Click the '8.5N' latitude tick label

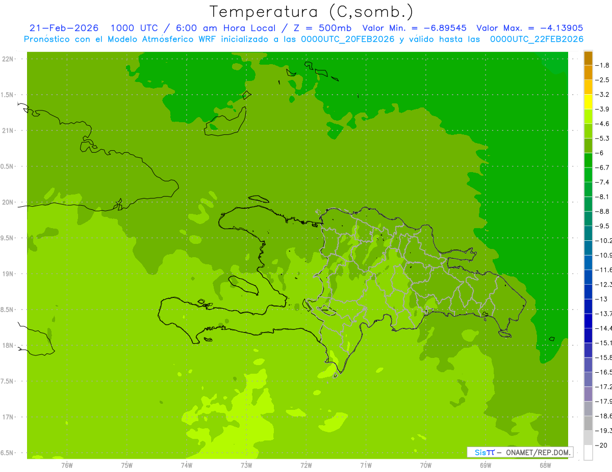tap(7, 310)
